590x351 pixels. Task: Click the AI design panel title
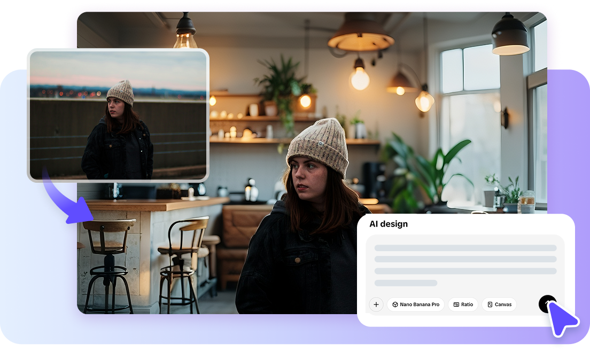(x=389, y=224)
